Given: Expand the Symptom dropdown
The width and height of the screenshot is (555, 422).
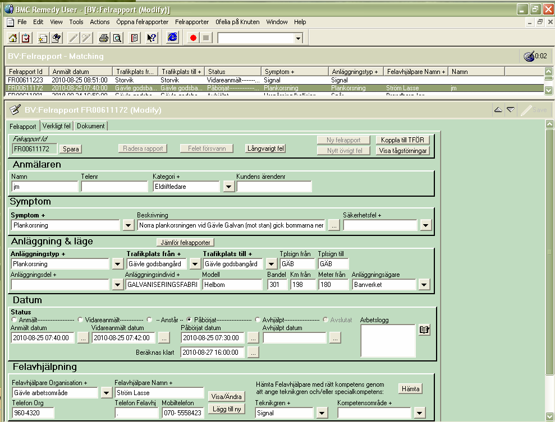Looking at the screenshot, I should (x=129, y=225).
